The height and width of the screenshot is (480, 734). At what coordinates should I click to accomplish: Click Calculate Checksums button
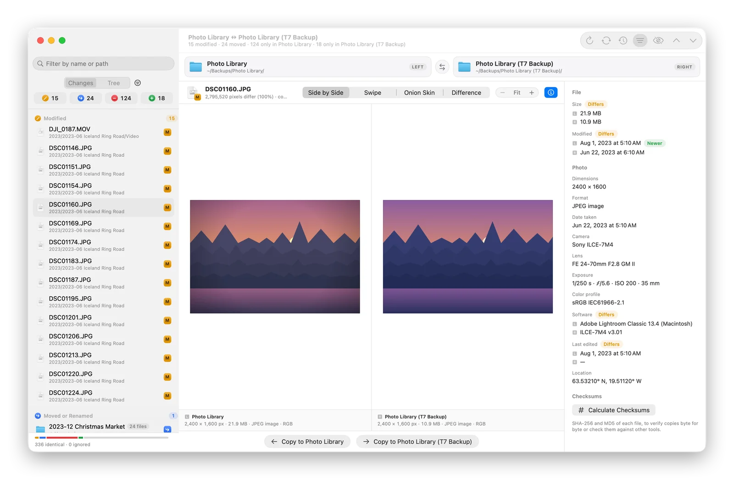(x=614, y=410)
